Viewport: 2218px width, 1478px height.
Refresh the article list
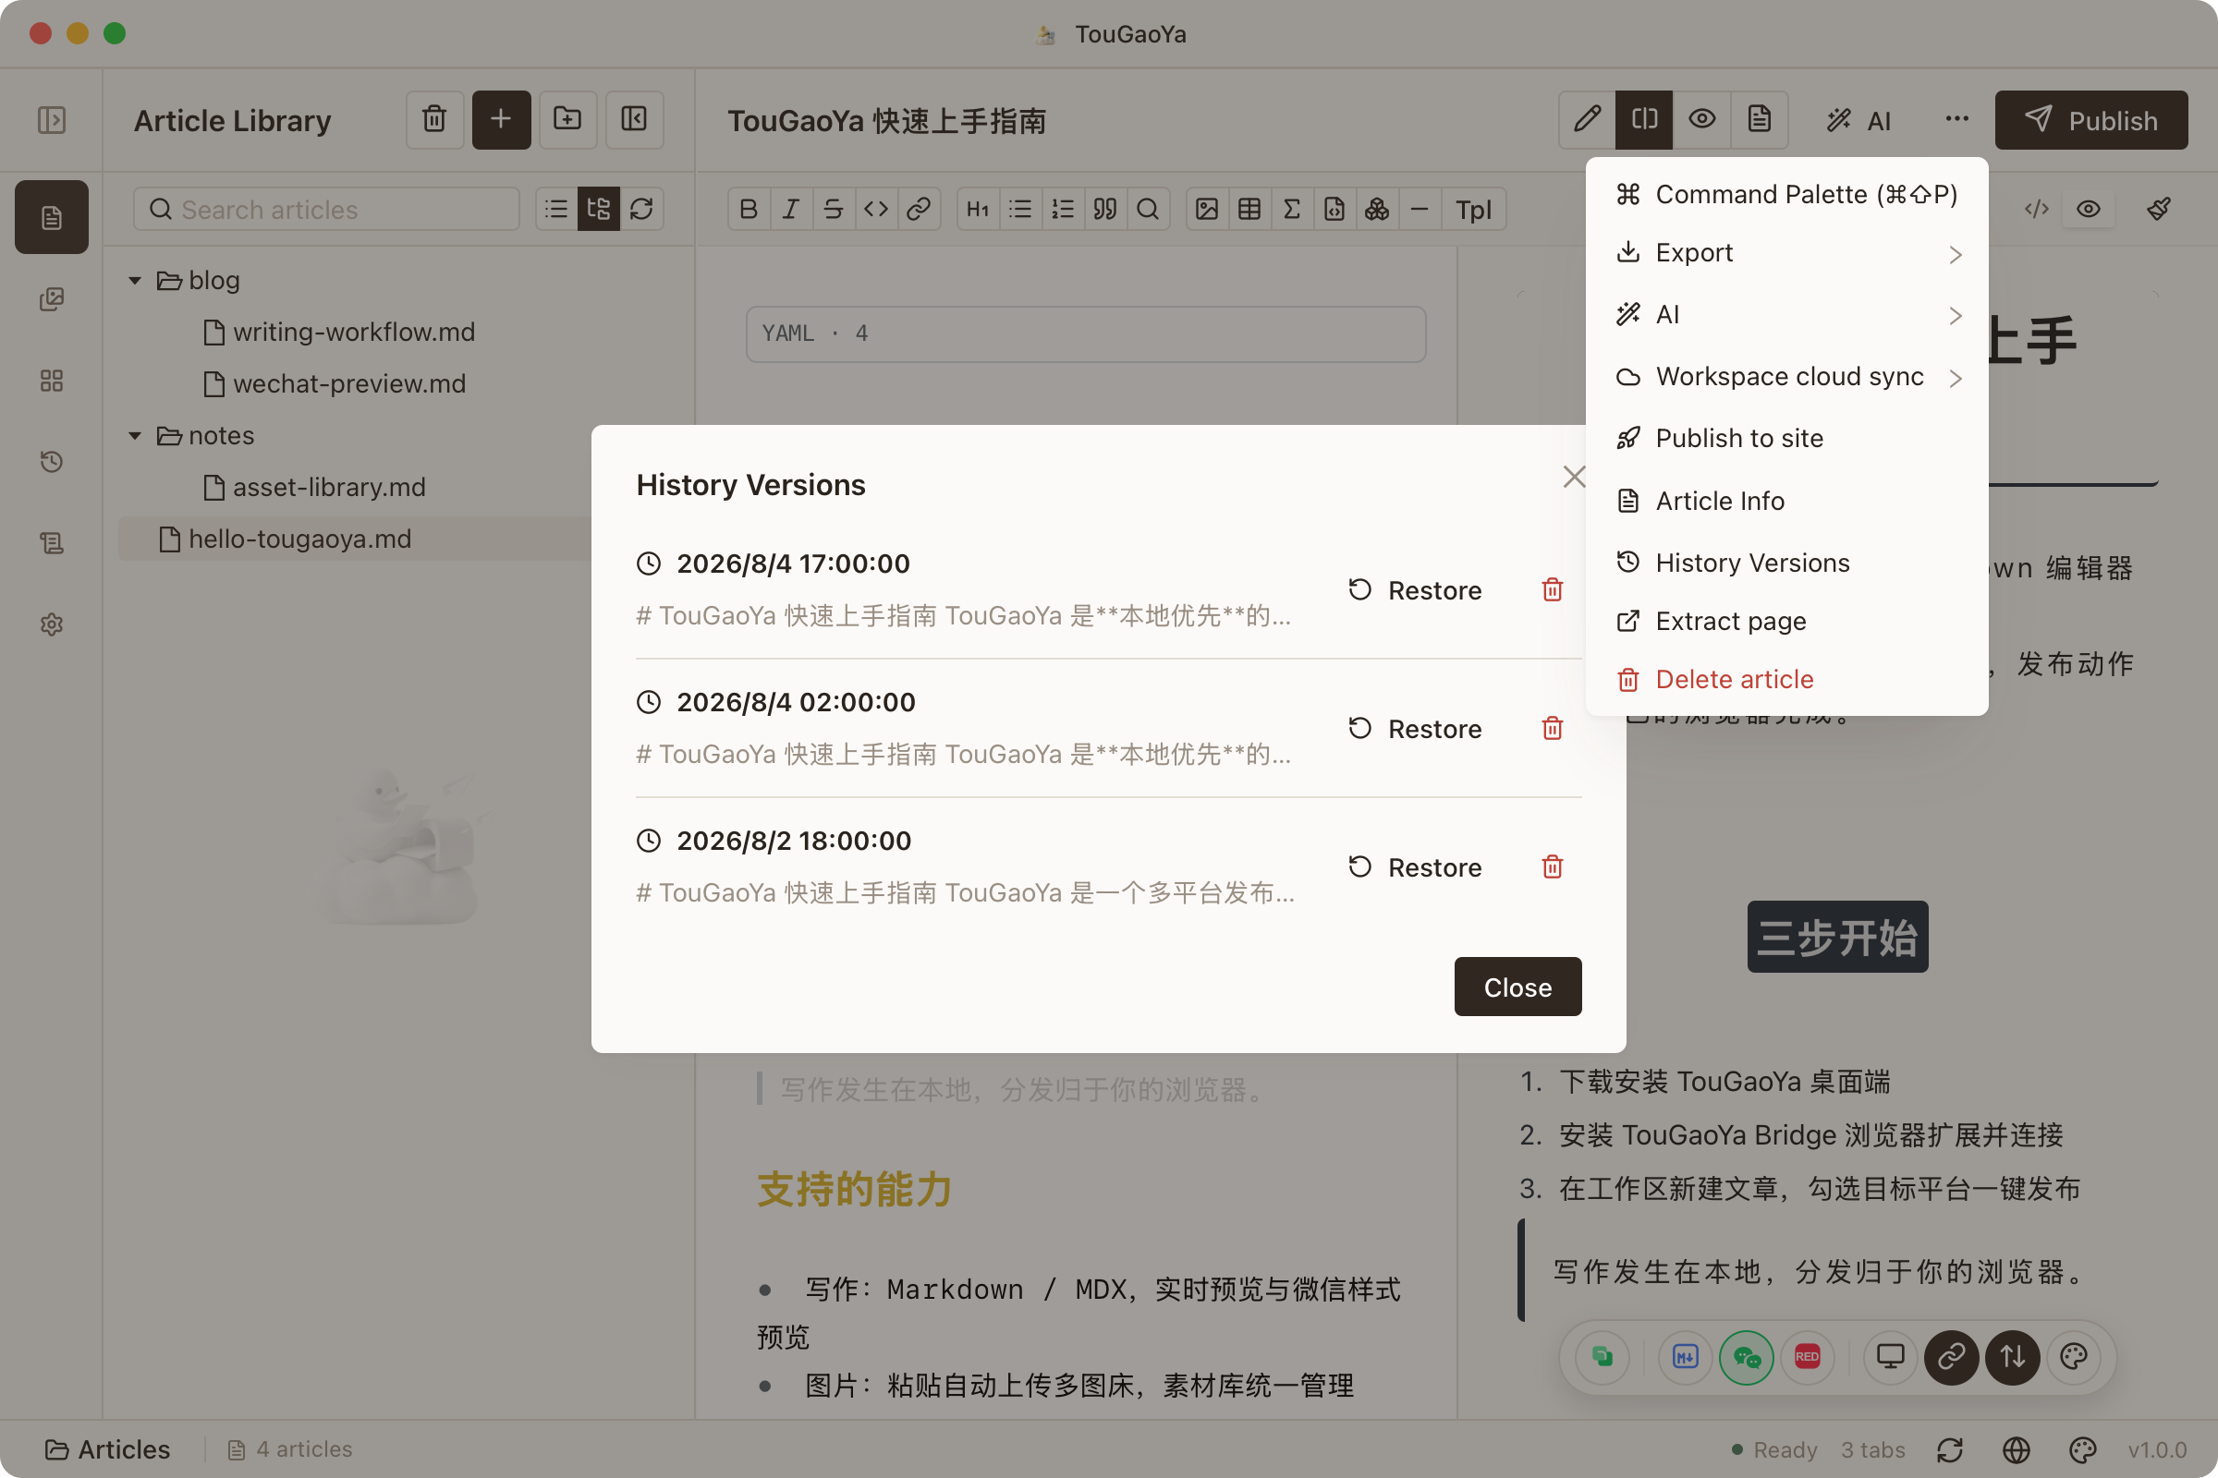pos(641,210)
